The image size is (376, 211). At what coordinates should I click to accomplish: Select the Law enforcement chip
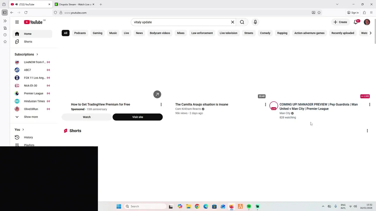202,33
